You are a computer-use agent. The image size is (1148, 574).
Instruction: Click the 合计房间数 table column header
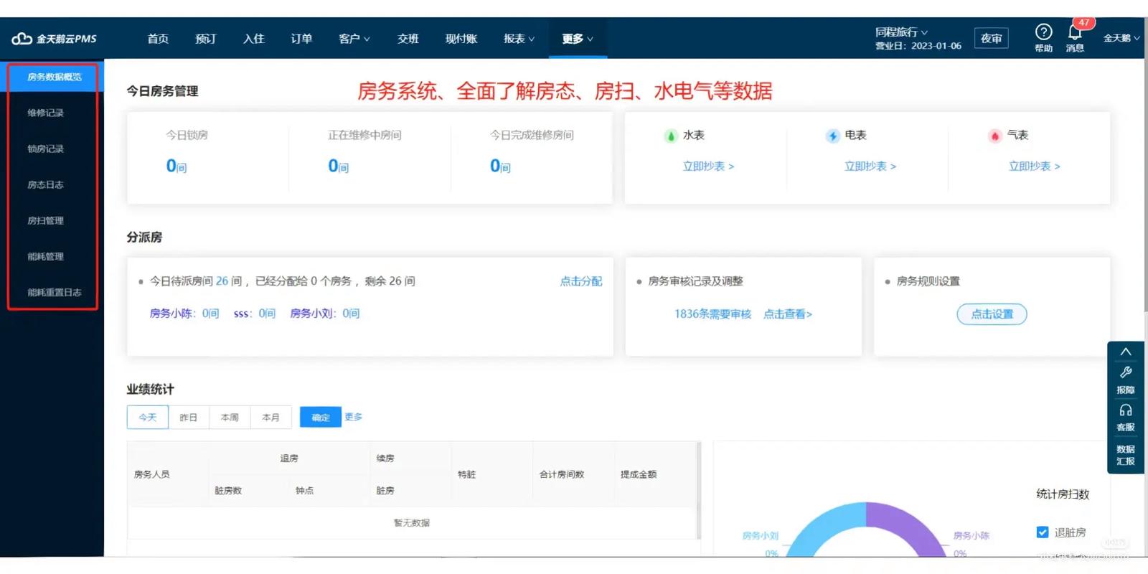coord(562,474)
